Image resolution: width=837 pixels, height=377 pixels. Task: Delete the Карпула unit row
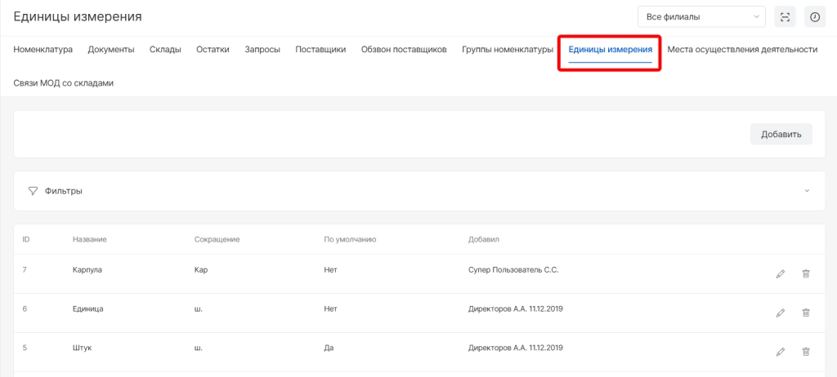(805, 274)
